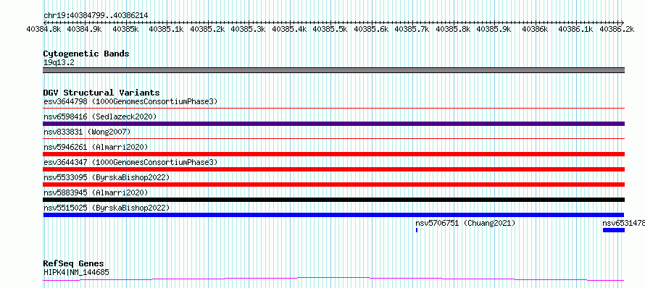This screenshot has height=288, width=645.
Task: Click the RefSeq Genes track heading
Action: 74,264
